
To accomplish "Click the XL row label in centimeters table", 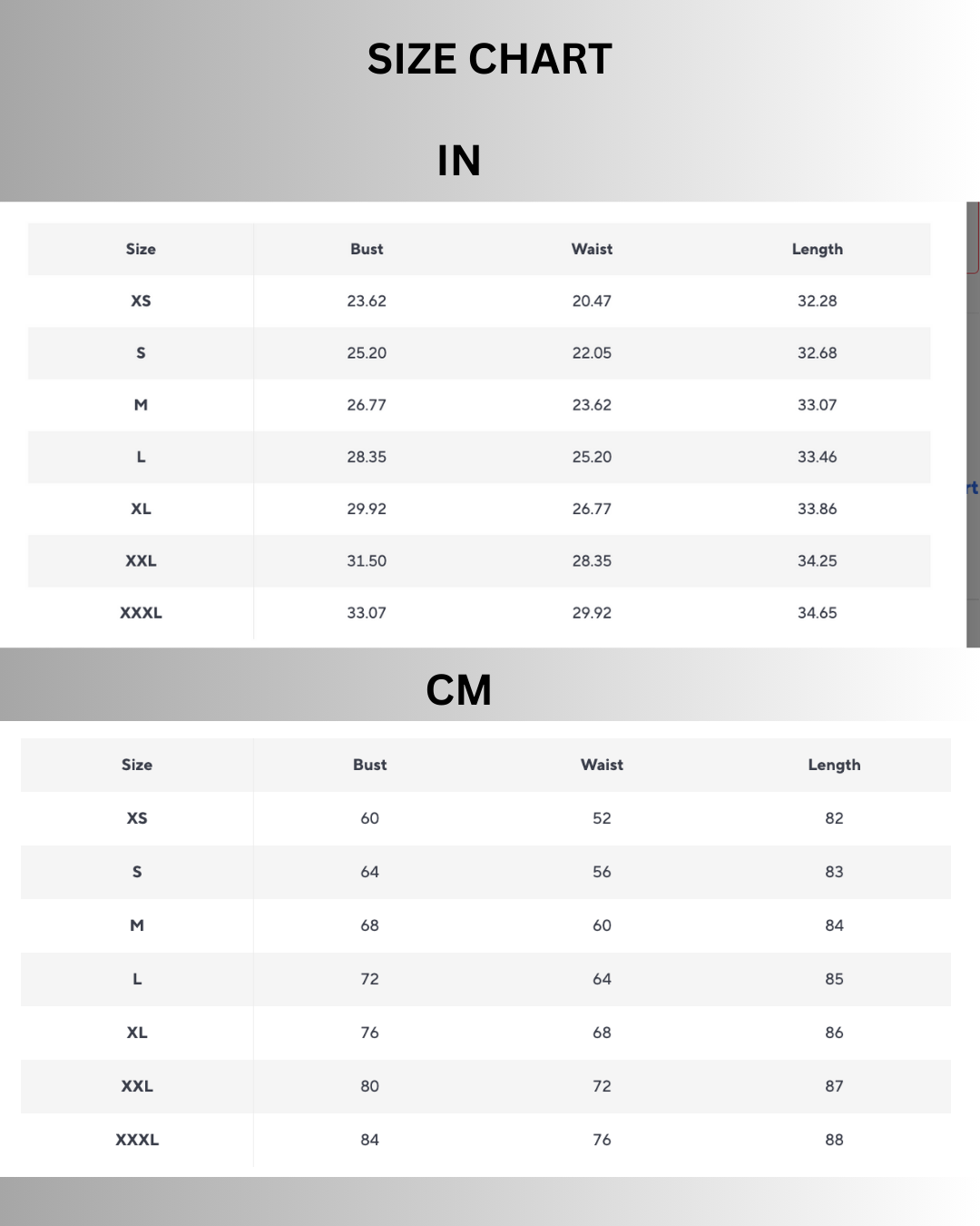I will (137, 1033).
